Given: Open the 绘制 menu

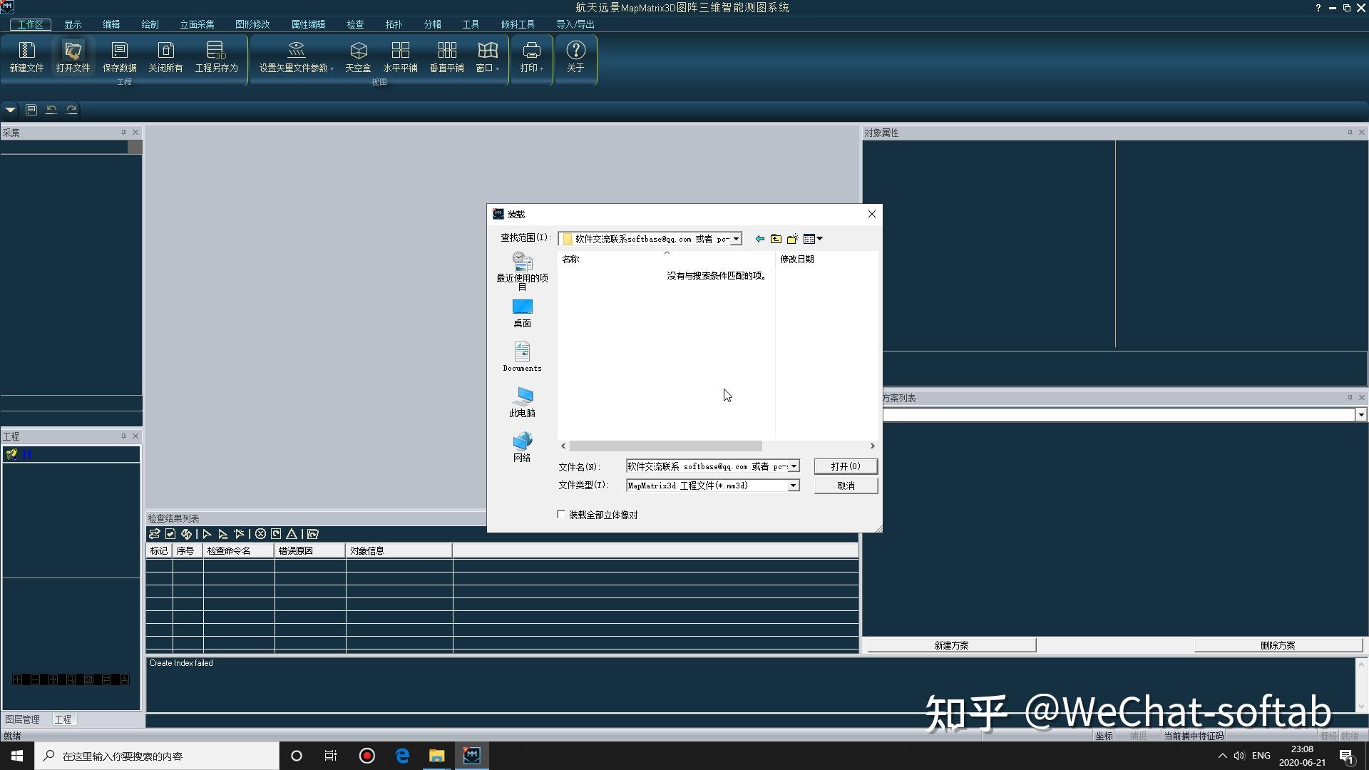Looking at the screenshot, I should click(150, 24).
